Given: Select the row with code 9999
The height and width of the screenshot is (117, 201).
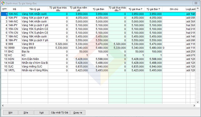Looking at the screenshot, I should (x=14, y=48).
